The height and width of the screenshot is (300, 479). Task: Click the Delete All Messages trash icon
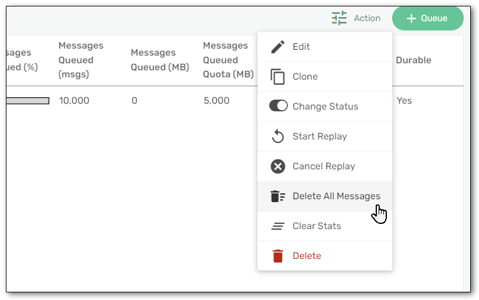click(278, 196)
